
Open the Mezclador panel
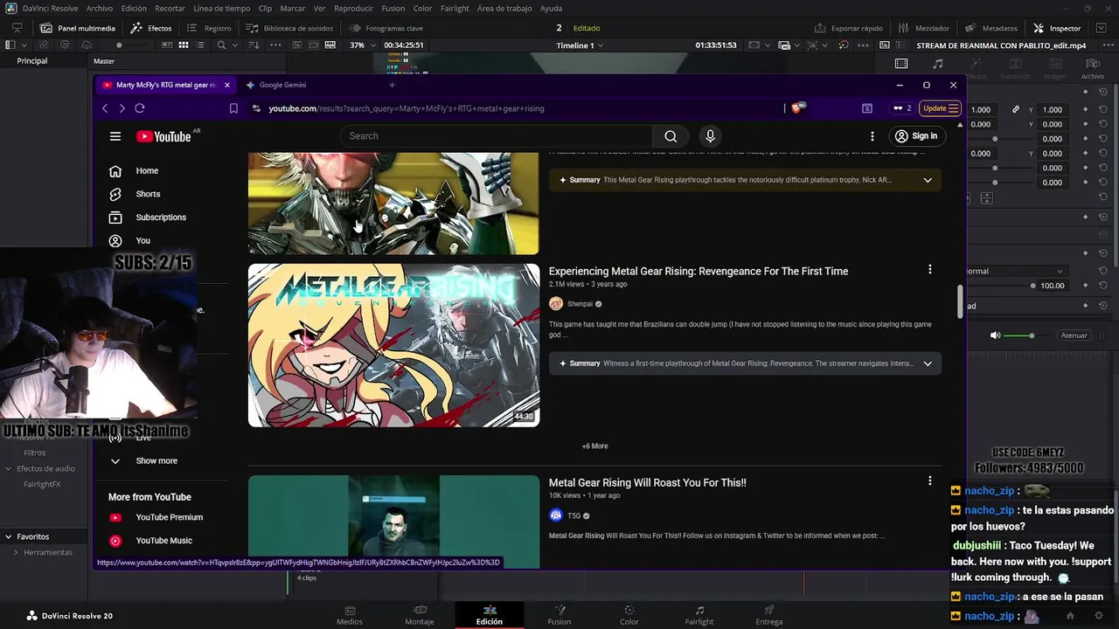tap(923, 28)
